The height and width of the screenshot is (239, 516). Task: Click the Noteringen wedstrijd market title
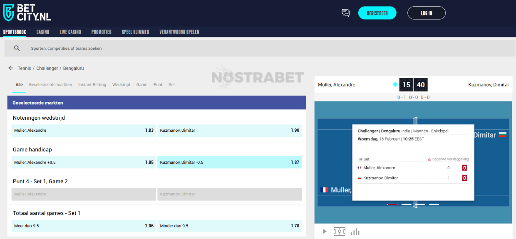[x=39, y=118]
